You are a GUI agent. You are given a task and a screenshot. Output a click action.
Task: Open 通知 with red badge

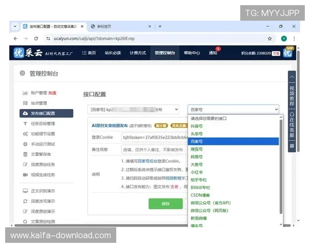pyautogui.click(x=213, y=53)
